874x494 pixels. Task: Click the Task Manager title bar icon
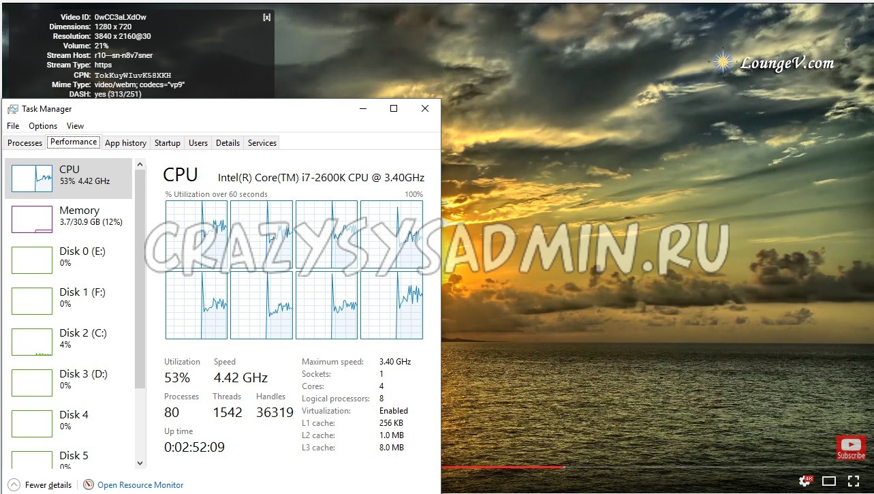point(13,109)
